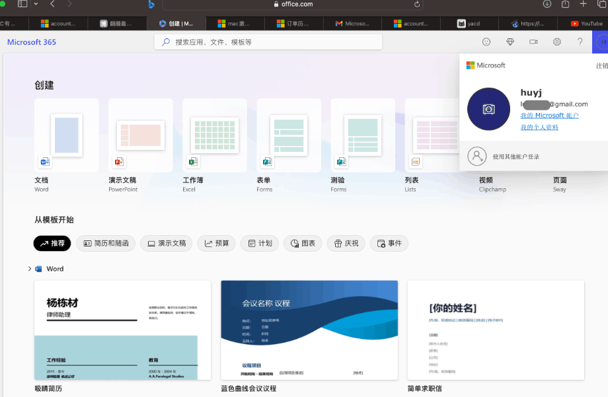608x397 pixels.
Task: Switch to the 'Microso...' Gmail tab
Action: point(352,24)
